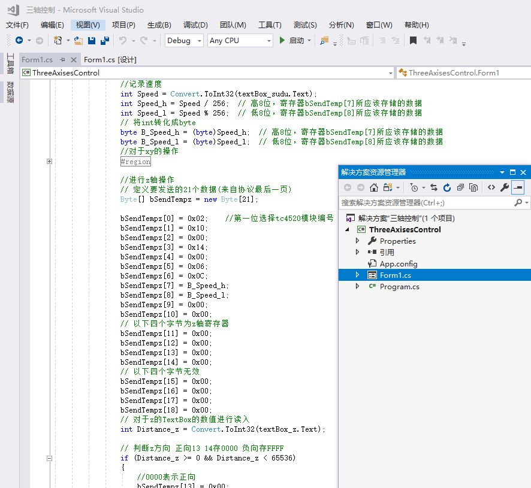Click the Pending Changes Filter clock icon
This screenshot has width=531, height=488.
click(414, 187)
